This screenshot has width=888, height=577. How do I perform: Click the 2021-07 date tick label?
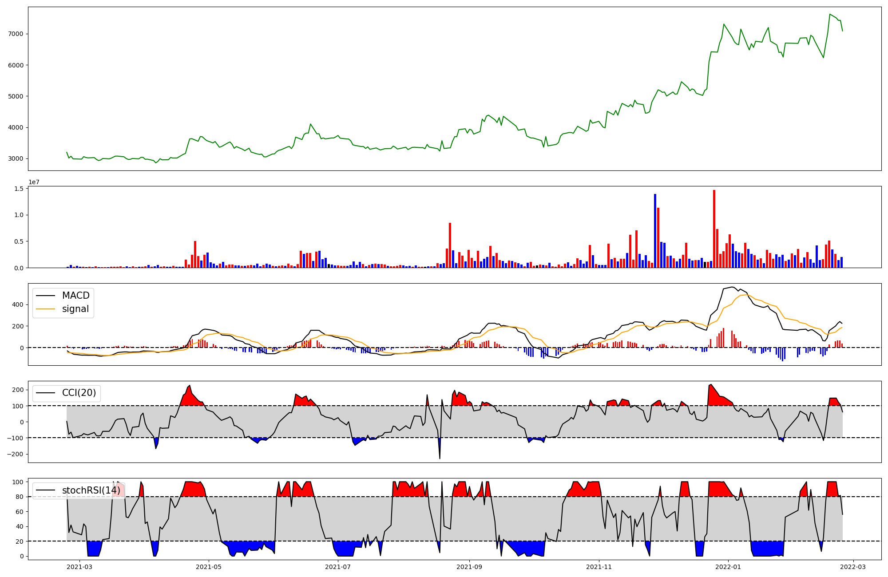tap(338, 567)
